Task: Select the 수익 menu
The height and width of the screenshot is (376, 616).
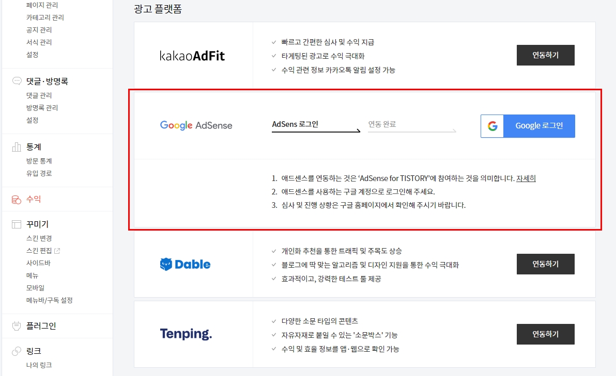Action: pos(34,199)
